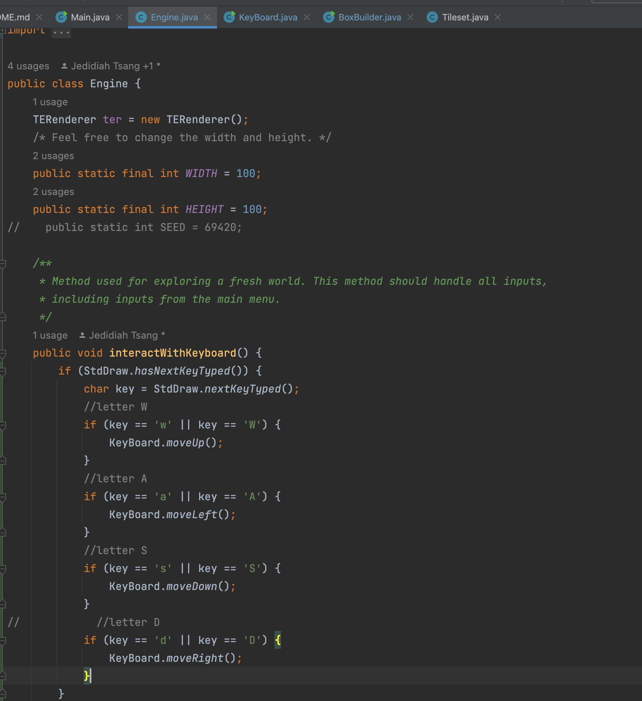Image resolution: width=642 pixels, height=701 pixels.
Task: Close the KeyBoard.java tab
Action: coord(307,17)
